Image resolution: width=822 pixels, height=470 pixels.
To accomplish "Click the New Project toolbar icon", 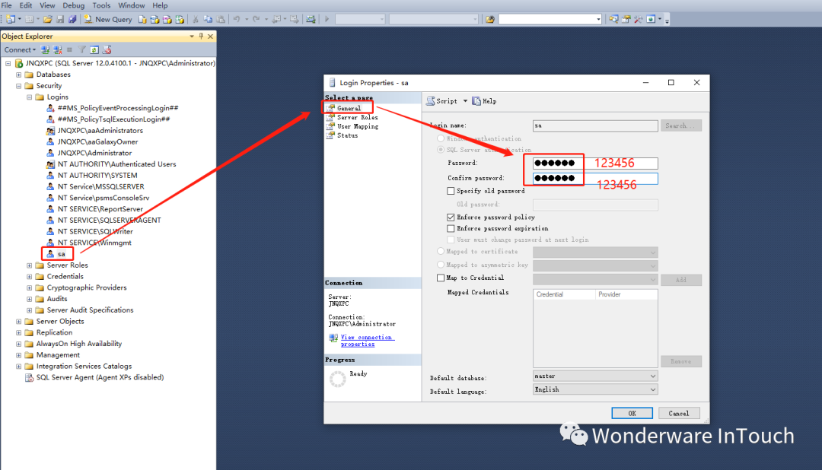I will (x=10, y=19).
